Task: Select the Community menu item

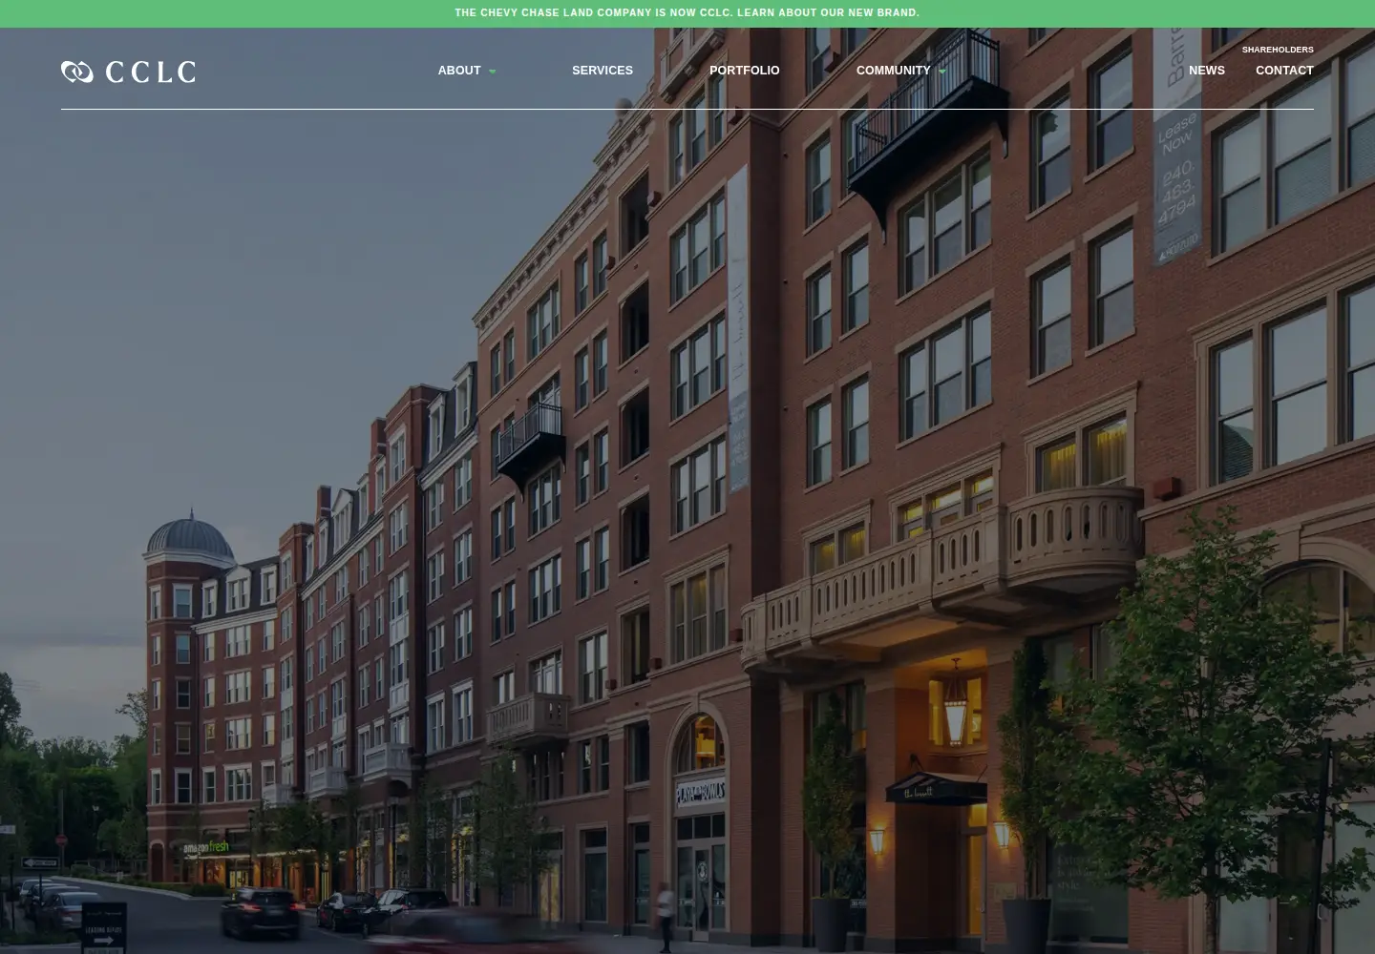Action: click(893, 71)
